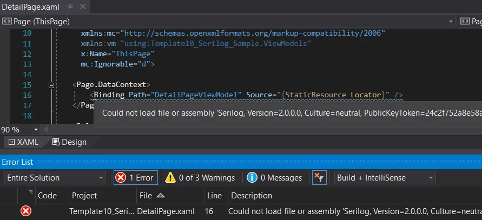The image size is (482, 220).
Task: Toggle the 1 Error filter button
Action: pos(136,178)
